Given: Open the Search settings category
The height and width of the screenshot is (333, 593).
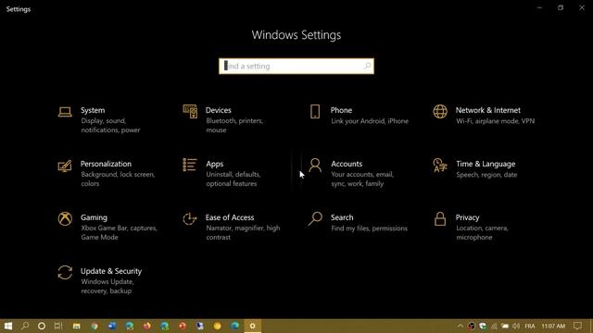Looking at the screenshot, I should pyautogui.click(x=358, y=222).
